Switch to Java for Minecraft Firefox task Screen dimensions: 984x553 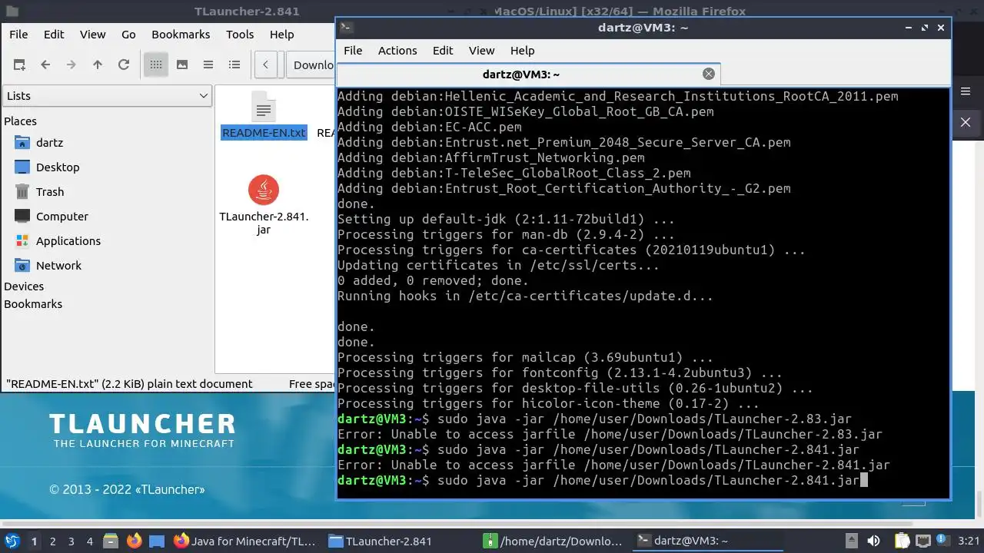tap(246, 541)
